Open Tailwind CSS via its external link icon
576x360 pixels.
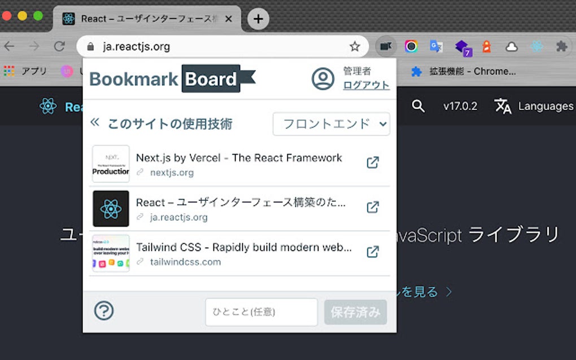(372, 252)
